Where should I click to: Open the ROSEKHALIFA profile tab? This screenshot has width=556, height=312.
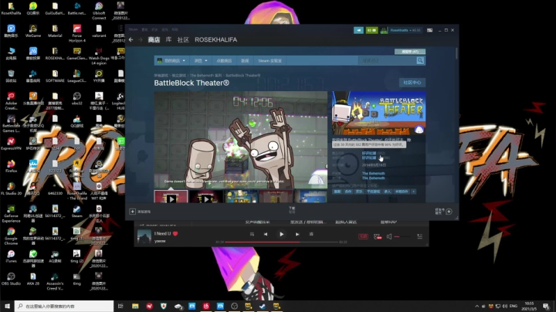coord(215,39)
